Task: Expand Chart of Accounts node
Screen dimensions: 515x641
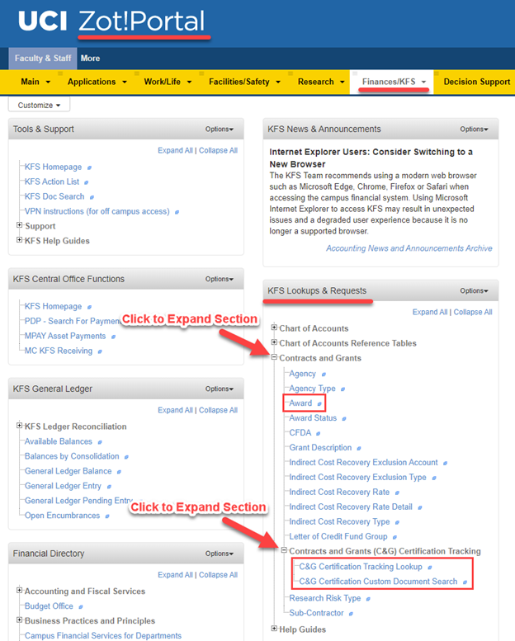Action: pyautogui.click(x=274, y=327)
